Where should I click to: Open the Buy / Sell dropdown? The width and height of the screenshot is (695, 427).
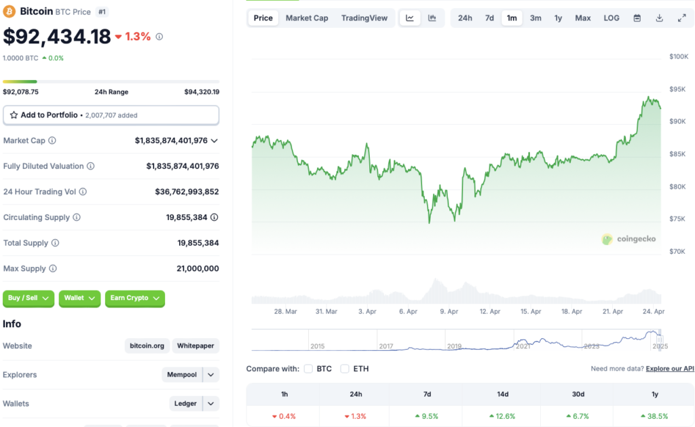click(x=28, y=298)
